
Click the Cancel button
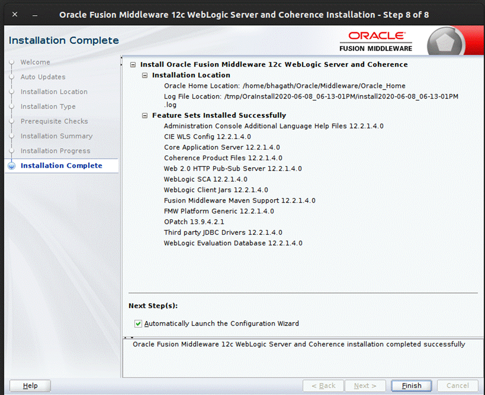click(x=457, y=386)
